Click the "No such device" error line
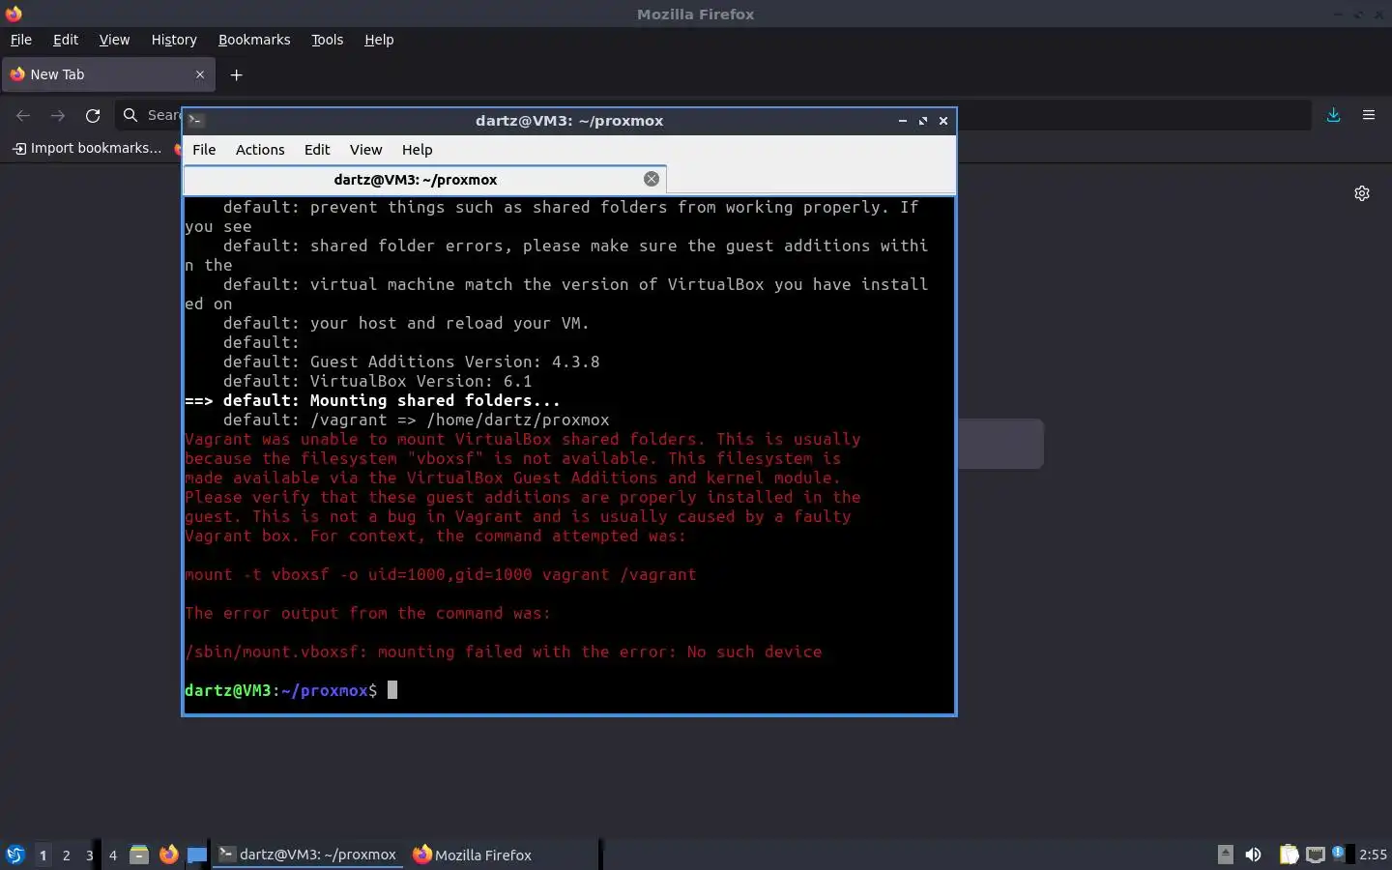Image resolution: width=1392 pixels, height=870 pixels. pos(503,652)
